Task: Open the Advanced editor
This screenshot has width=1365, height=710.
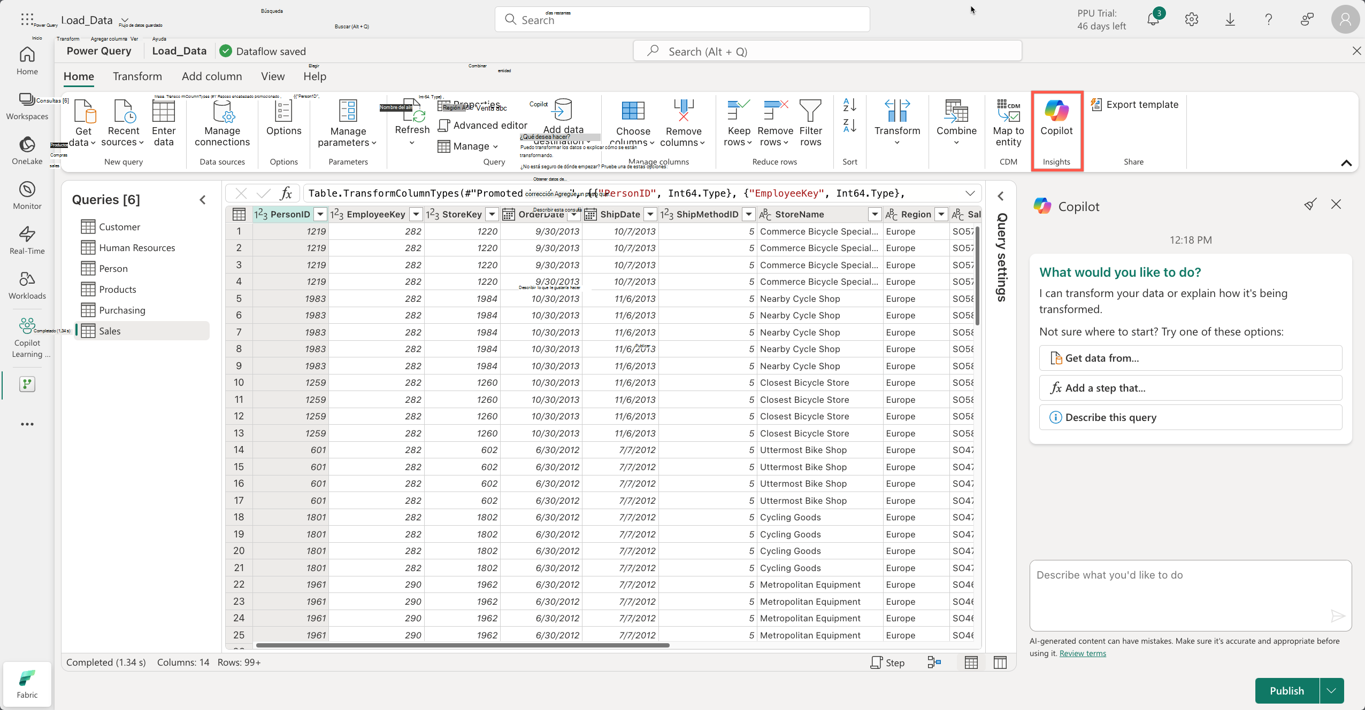Action: (x=483, y=126)
